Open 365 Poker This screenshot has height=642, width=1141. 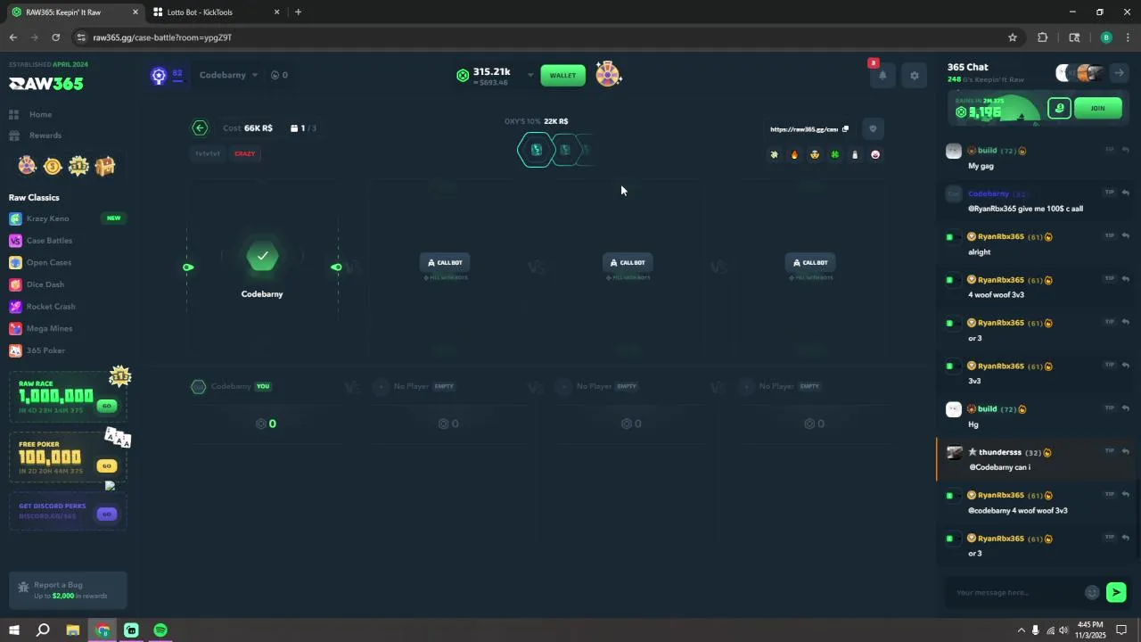(x=45, y=350)
